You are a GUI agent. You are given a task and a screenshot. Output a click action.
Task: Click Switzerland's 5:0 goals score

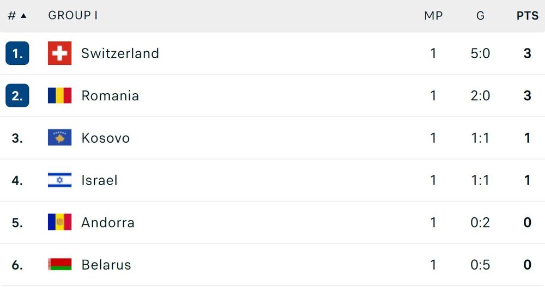pos(480,53)
